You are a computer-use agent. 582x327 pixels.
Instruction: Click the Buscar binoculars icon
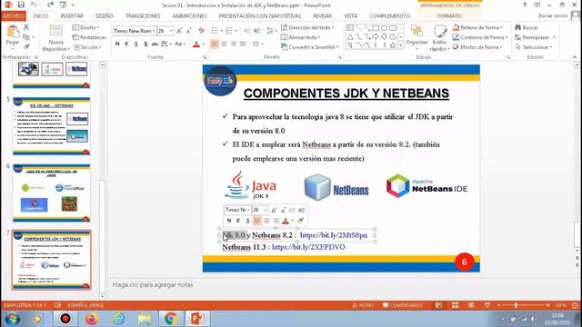[x=517, y=27]
